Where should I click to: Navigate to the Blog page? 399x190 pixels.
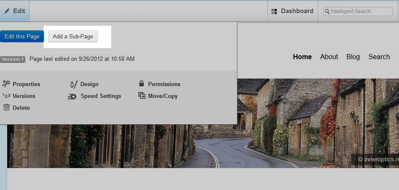353,57
